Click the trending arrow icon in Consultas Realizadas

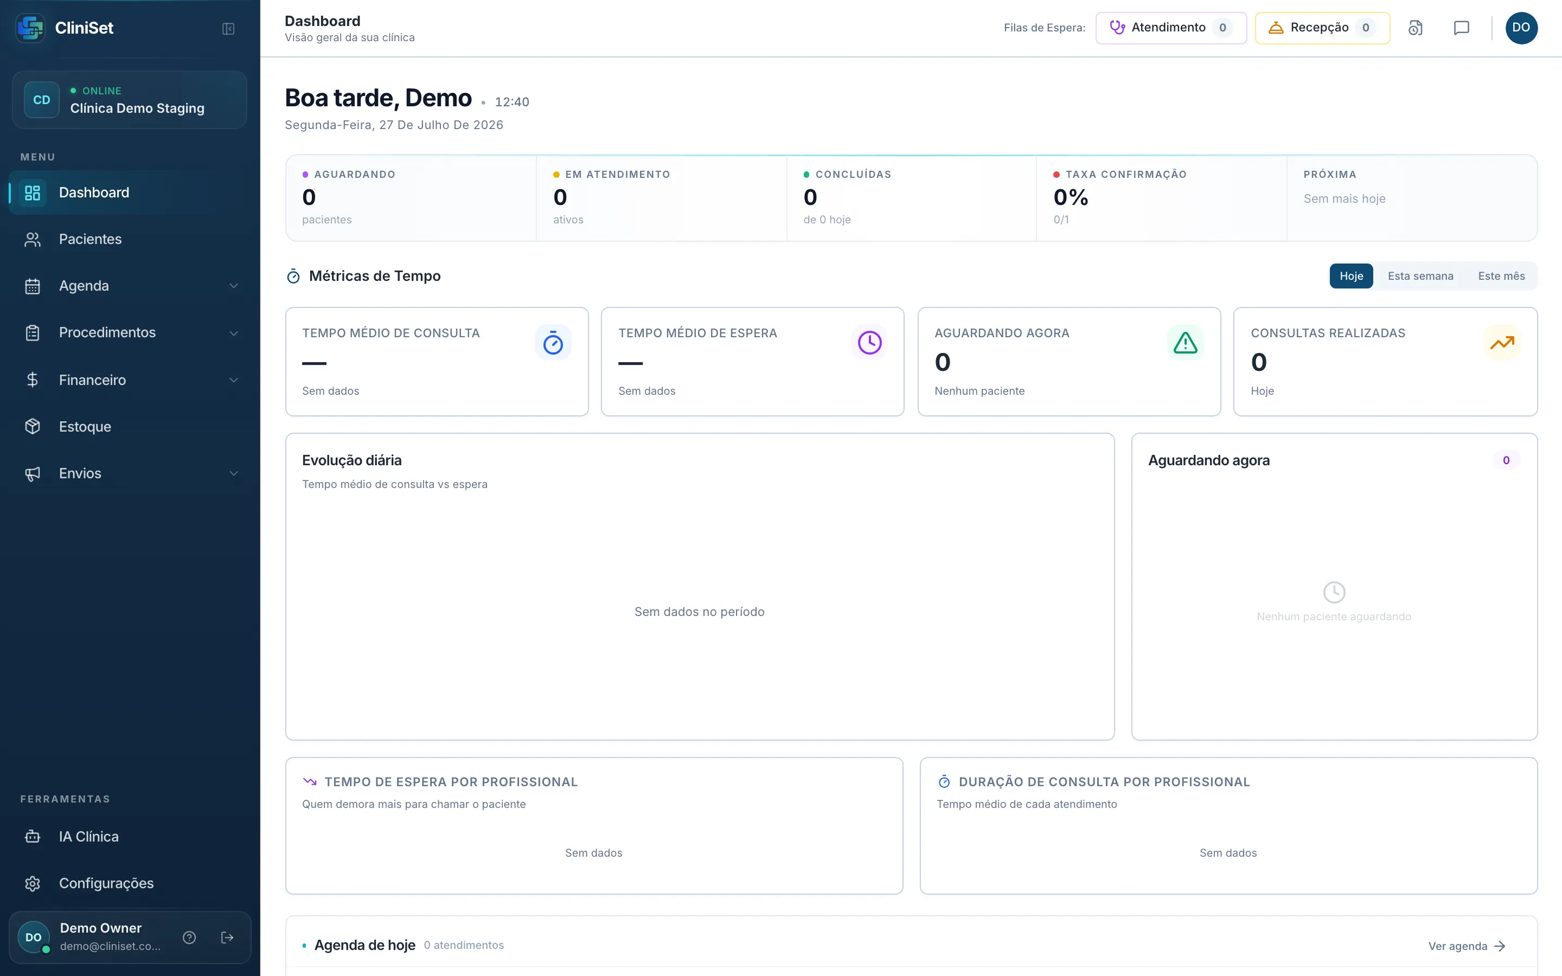tap(1502, 343)
